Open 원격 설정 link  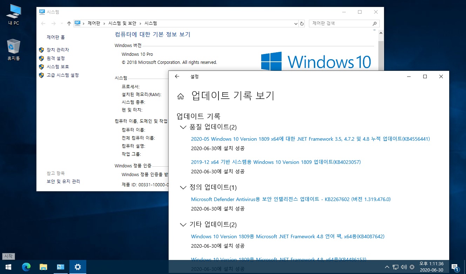tap(56, 58)
